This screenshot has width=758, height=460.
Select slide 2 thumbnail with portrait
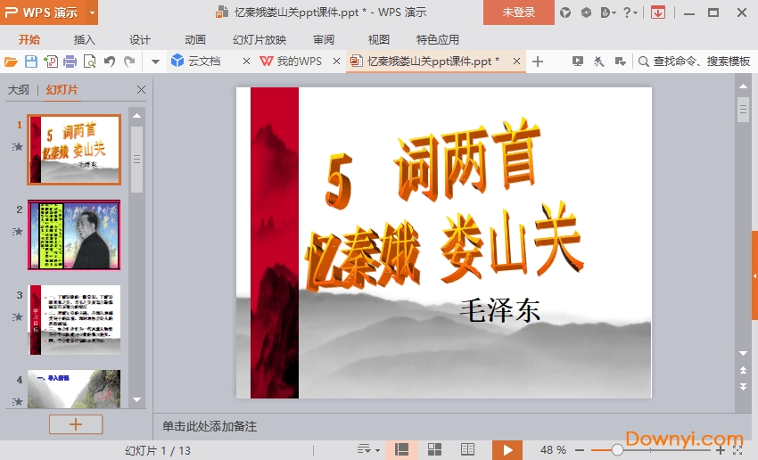(x=74, y=234)
